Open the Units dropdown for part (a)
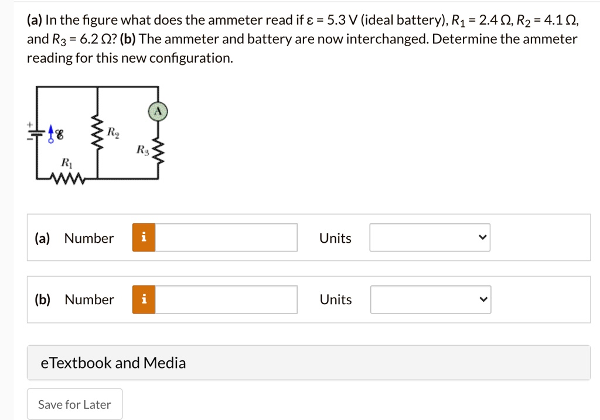 (429, 237)
